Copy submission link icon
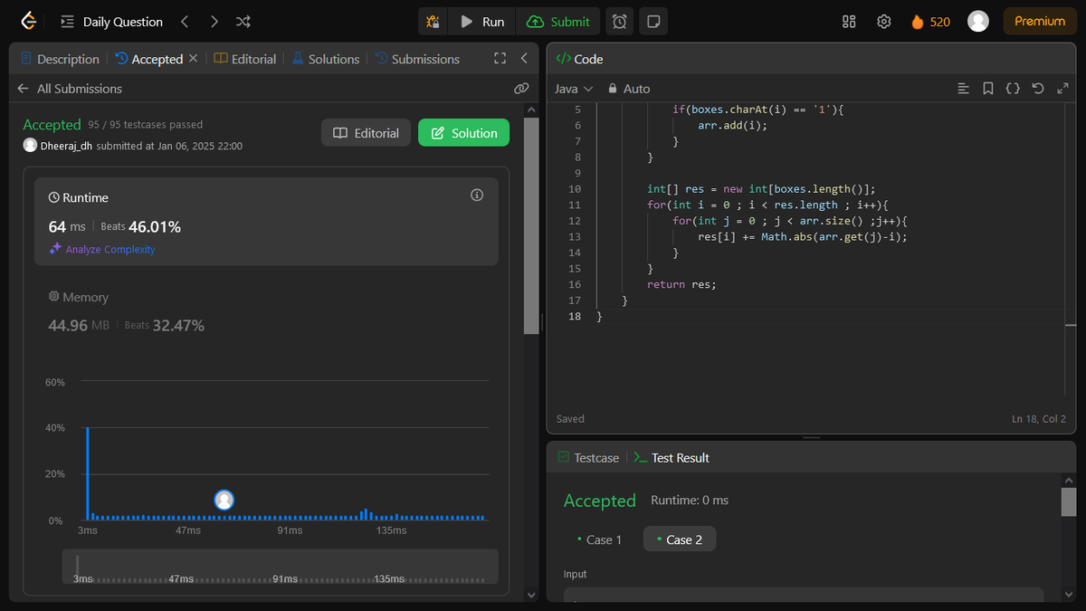This screenshot has width=1086, height=611. [521, 89]
